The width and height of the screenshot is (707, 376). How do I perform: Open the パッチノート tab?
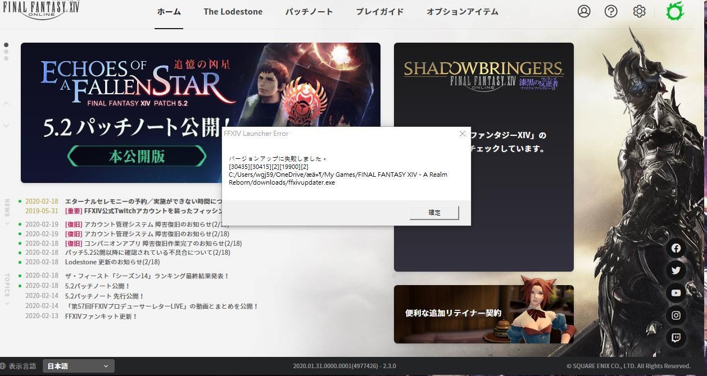[309, 11]
